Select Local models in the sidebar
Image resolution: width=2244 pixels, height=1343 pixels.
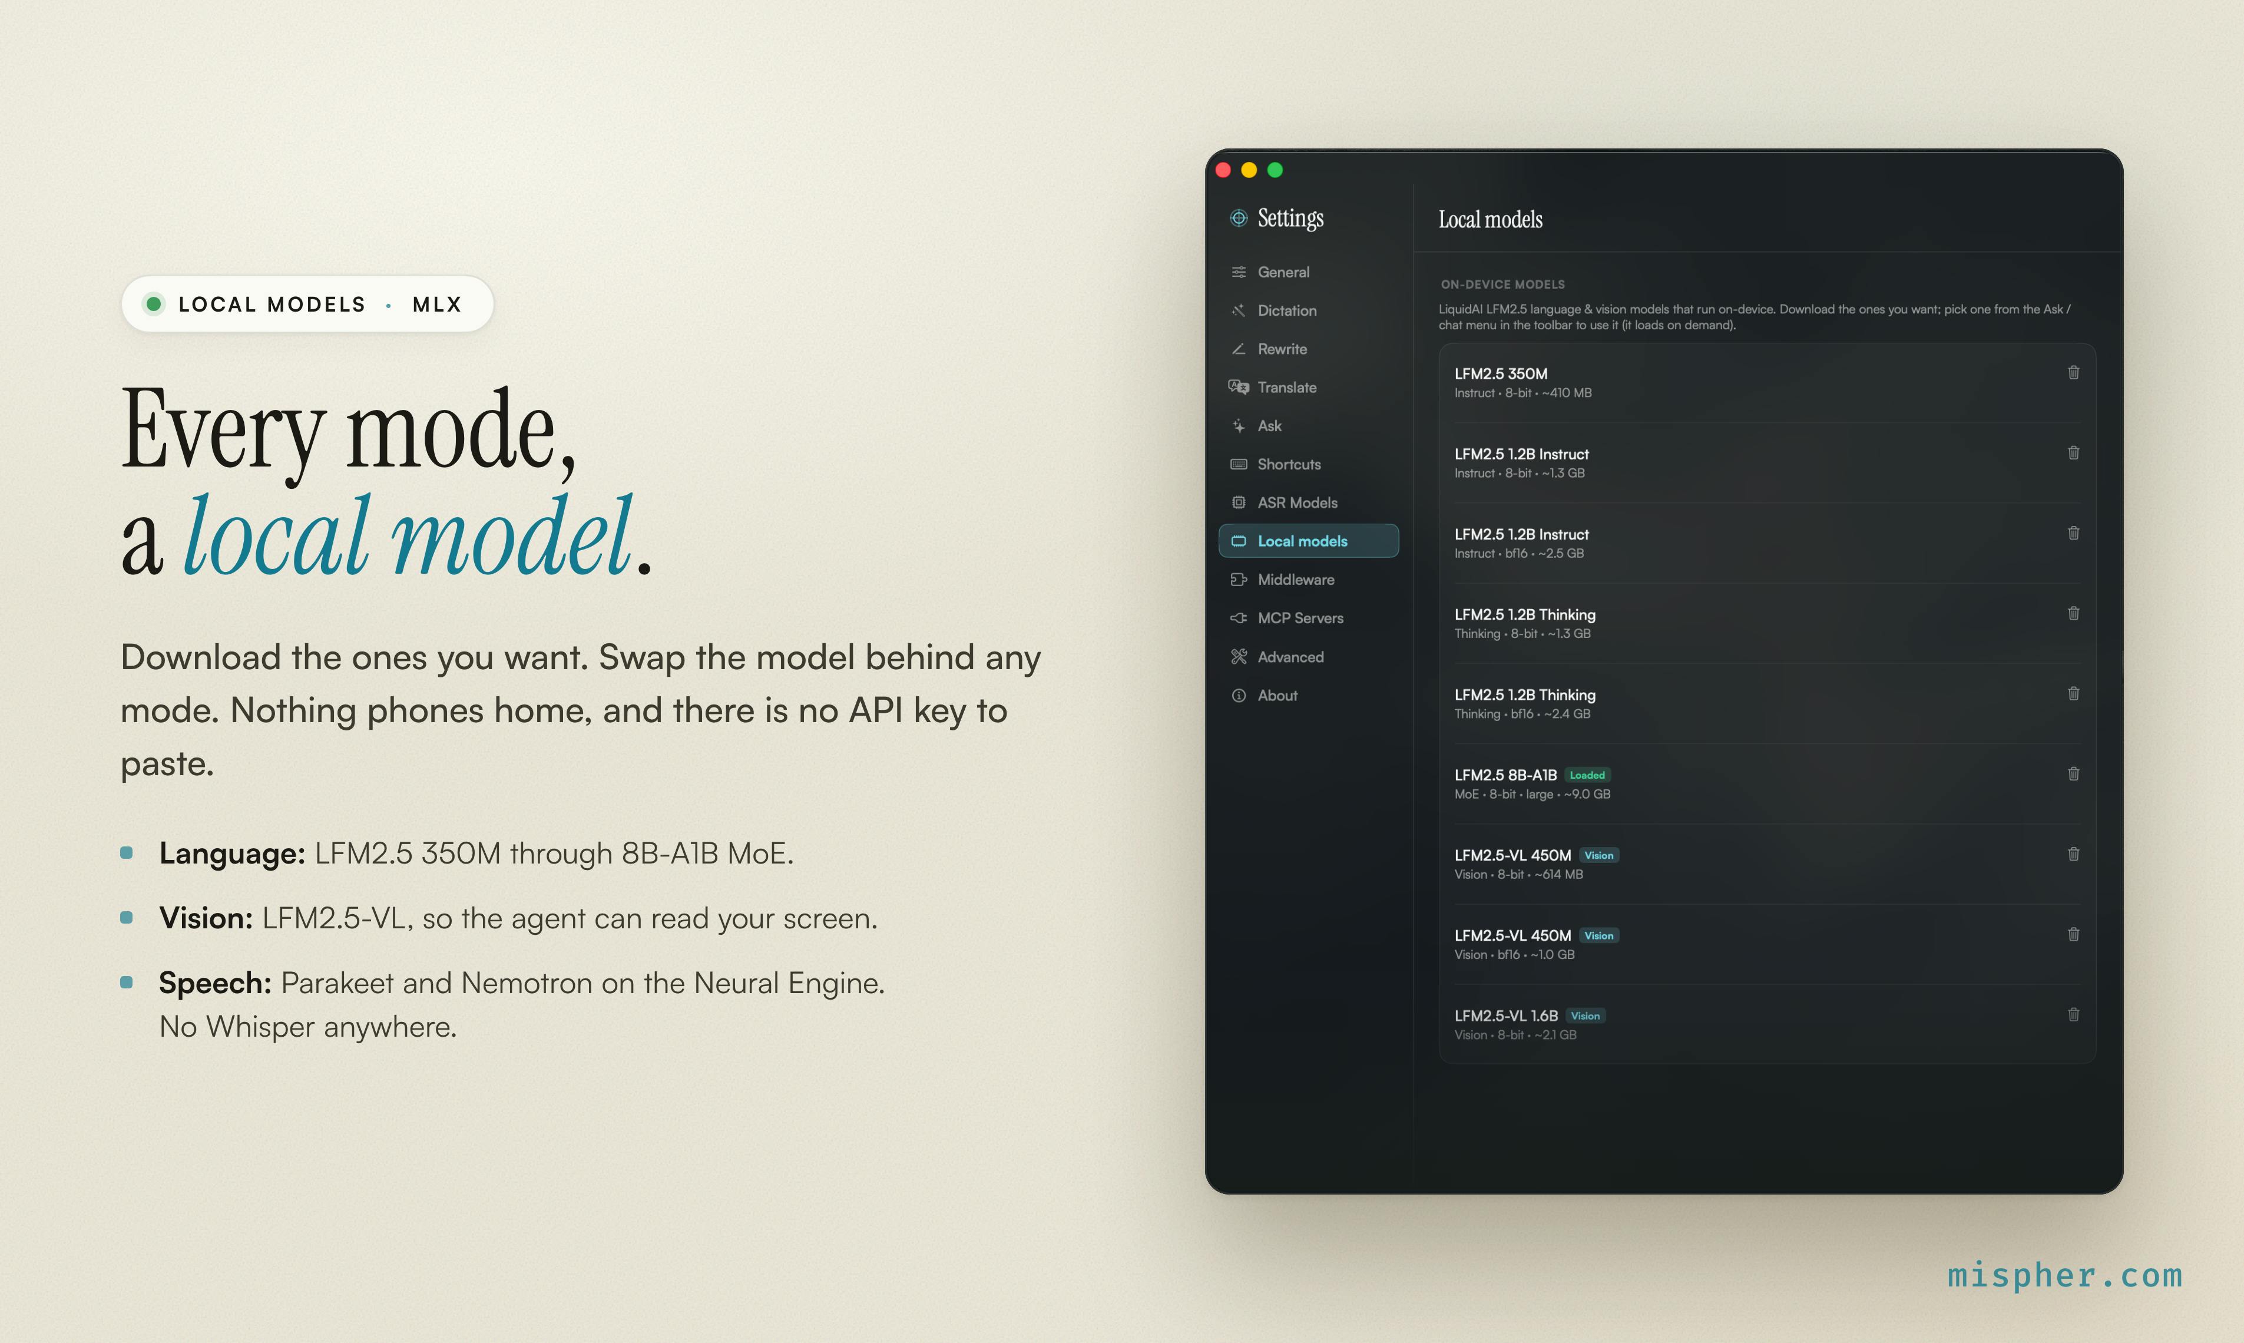click(x=1308, y=541)
